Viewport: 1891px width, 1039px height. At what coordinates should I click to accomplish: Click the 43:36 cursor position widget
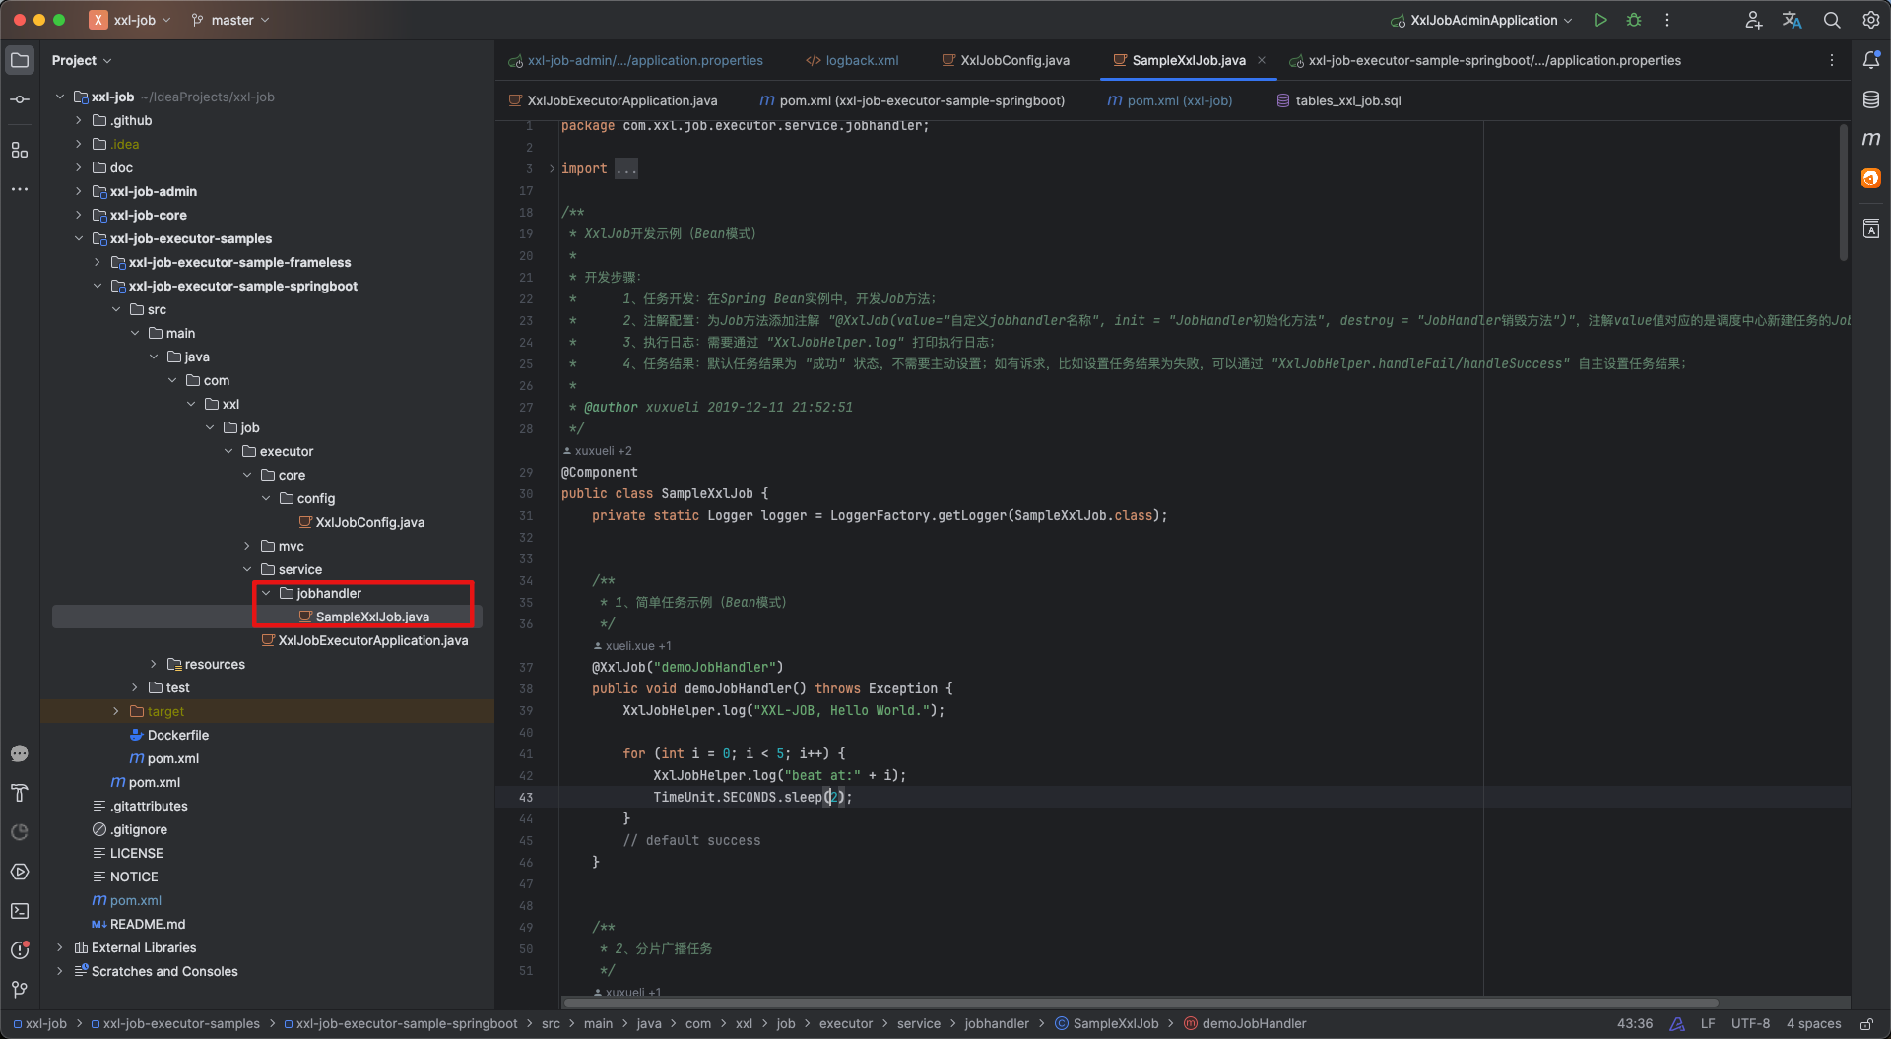click(x=1635, y=1024)
